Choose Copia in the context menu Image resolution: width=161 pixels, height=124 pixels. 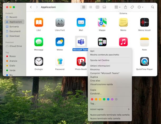click(x=110, y=90)
